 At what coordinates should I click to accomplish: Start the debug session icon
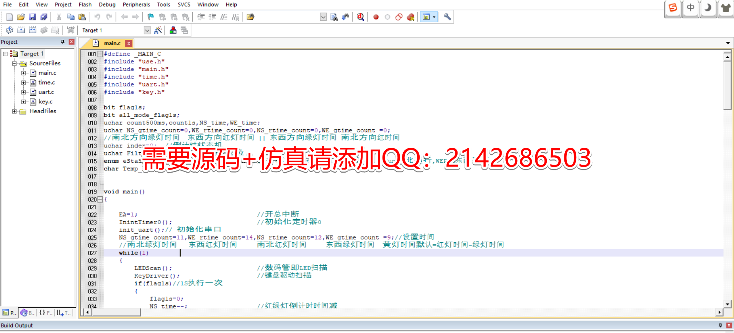360,17
